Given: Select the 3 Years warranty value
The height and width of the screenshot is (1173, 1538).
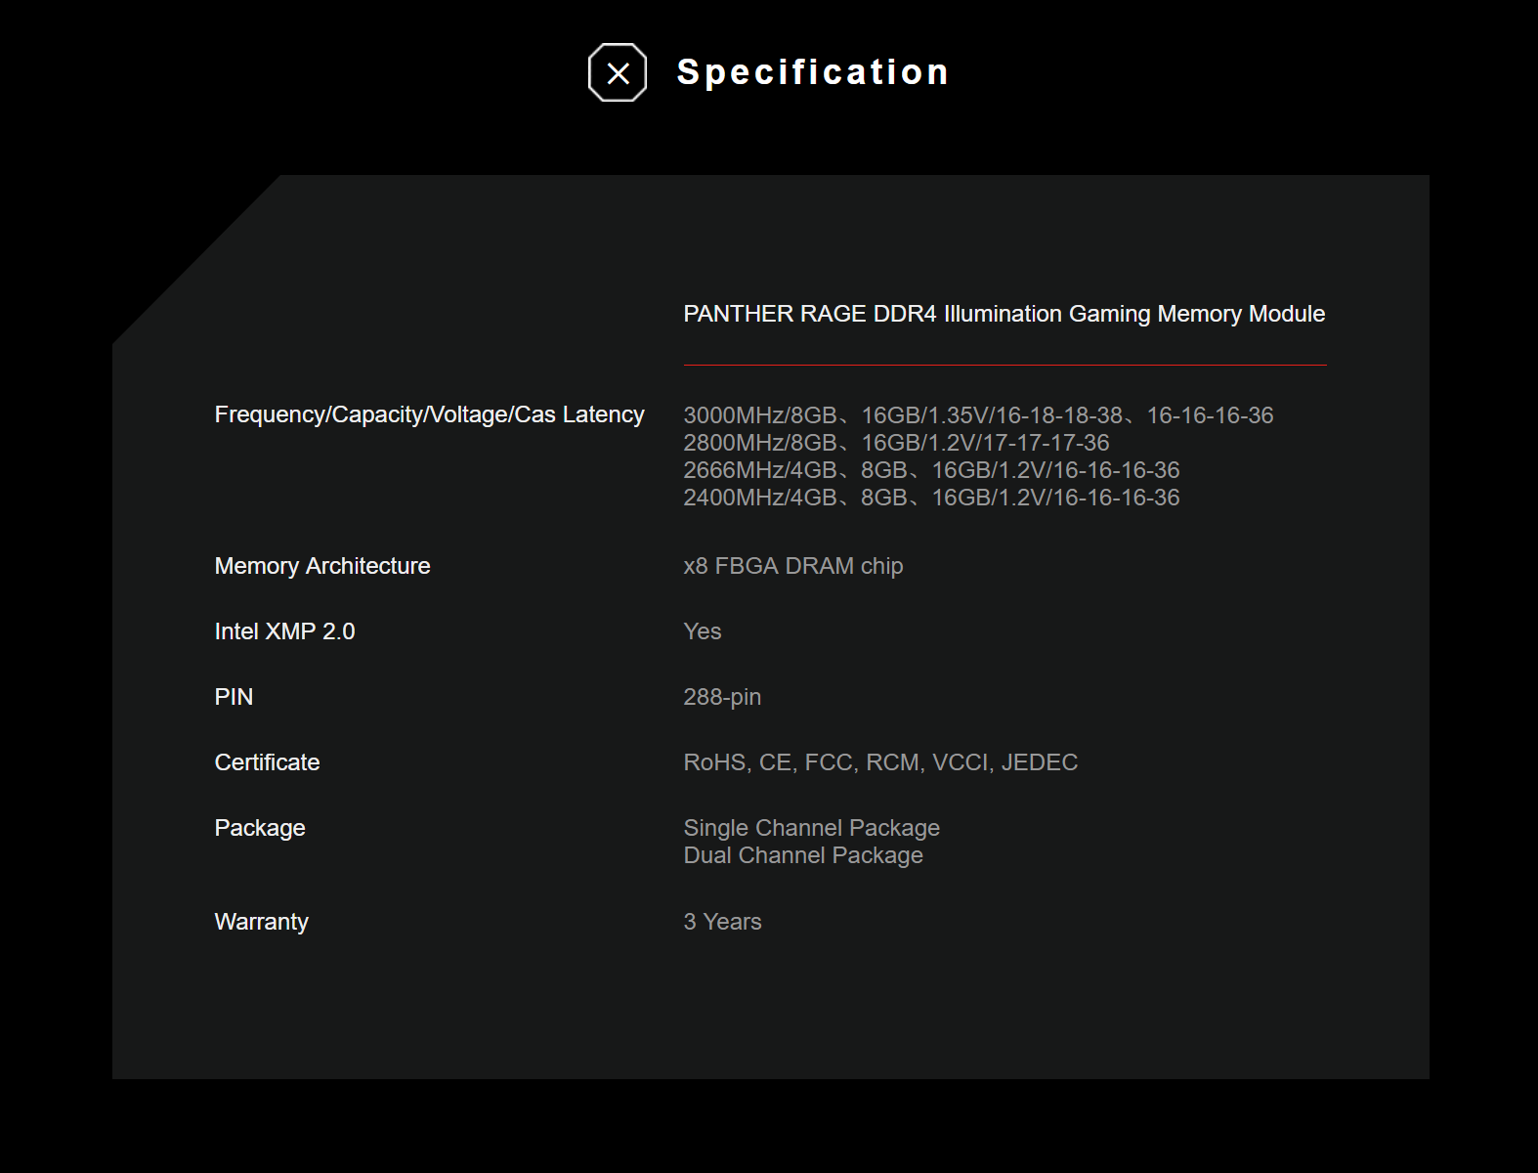Looking at the screenshot, I should pyautogui.click(x=723, y=922).
